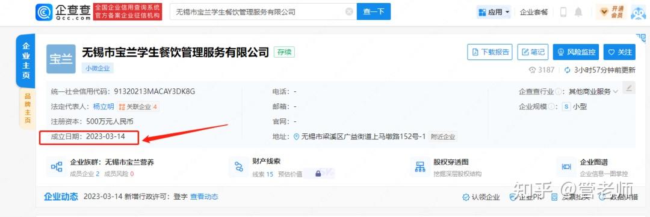This screenshot has height=217, width=650.
Task: Click the edit pencil icon on info panel
Action: [629, 87]
